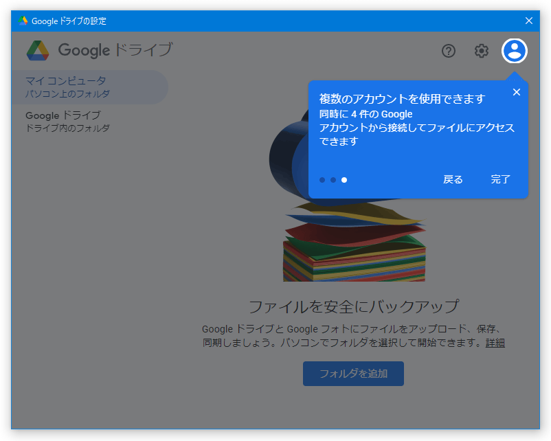Click the ファイルを安全にバックアップ heading

pyautogui.click(x=354, y=307)
